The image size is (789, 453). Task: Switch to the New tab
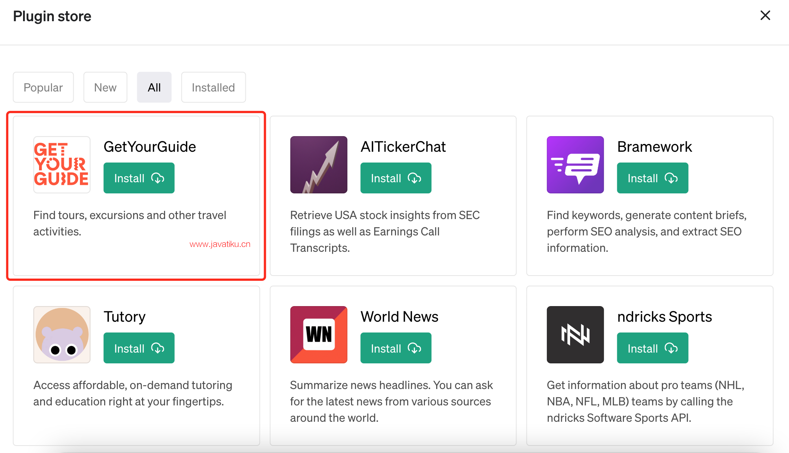(x=105, y=87)
